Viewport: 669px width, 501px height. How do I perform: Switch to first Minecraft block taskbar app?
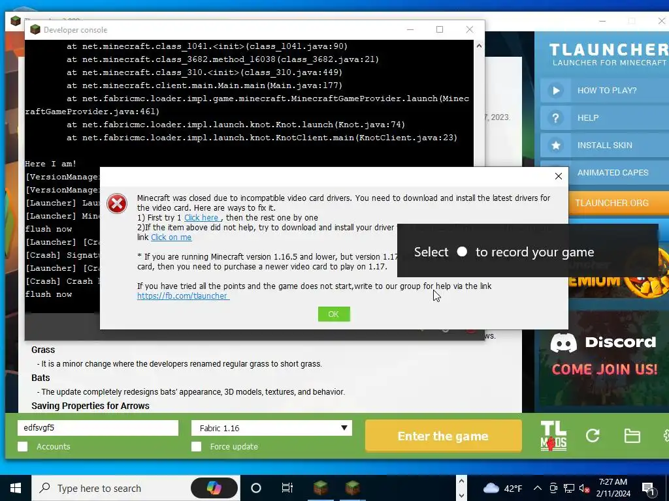pos(320,488)
